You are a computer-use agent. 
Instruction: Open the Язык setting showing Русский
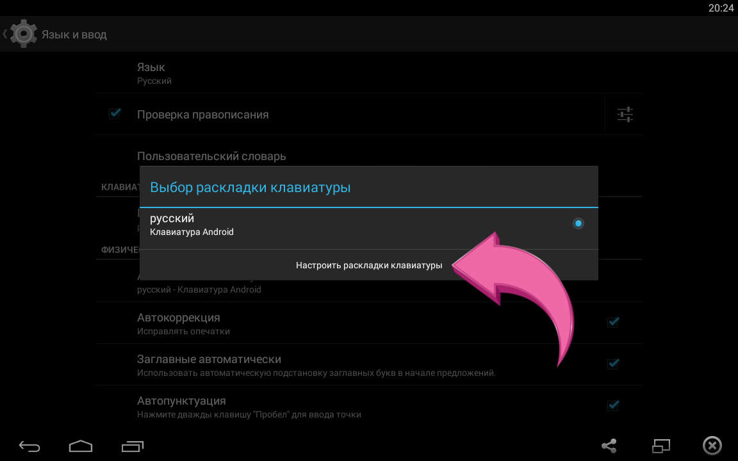[256, 72]
